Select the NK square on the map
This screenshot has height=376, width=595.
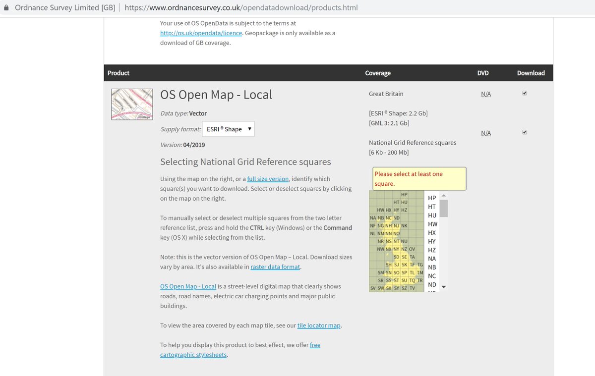coord(404,225)
